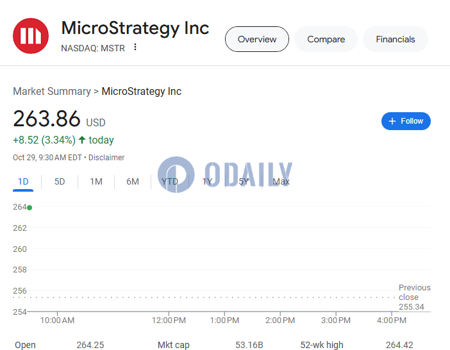450x350 pixels.
Task: Follow MicroStrategy stock
Action: click(x=406, y=121)
